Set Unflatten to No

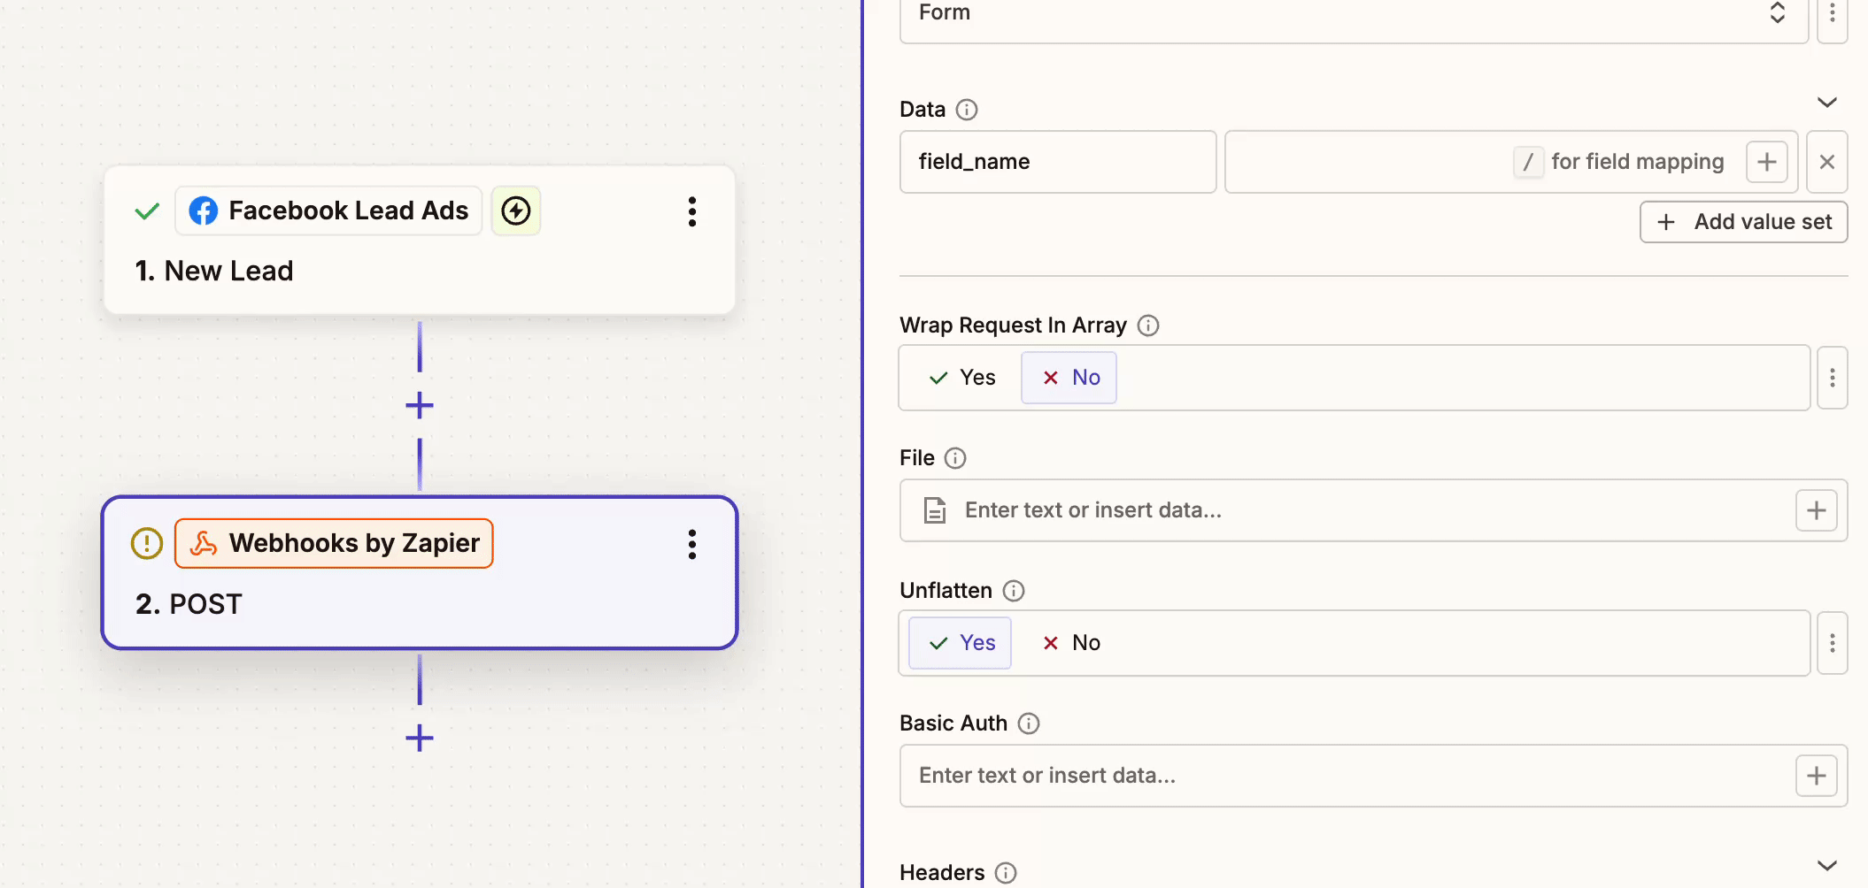coord(1071,643)
